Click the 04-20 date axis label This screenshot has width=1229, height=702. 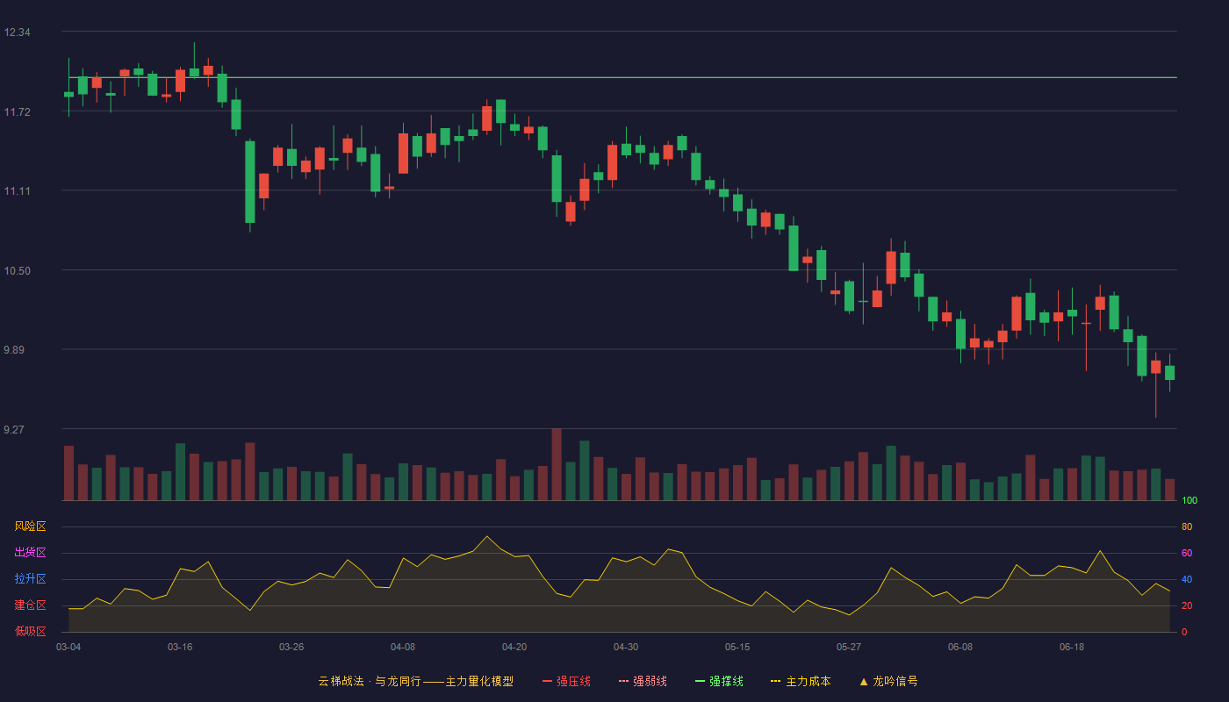tap(514, 647)
